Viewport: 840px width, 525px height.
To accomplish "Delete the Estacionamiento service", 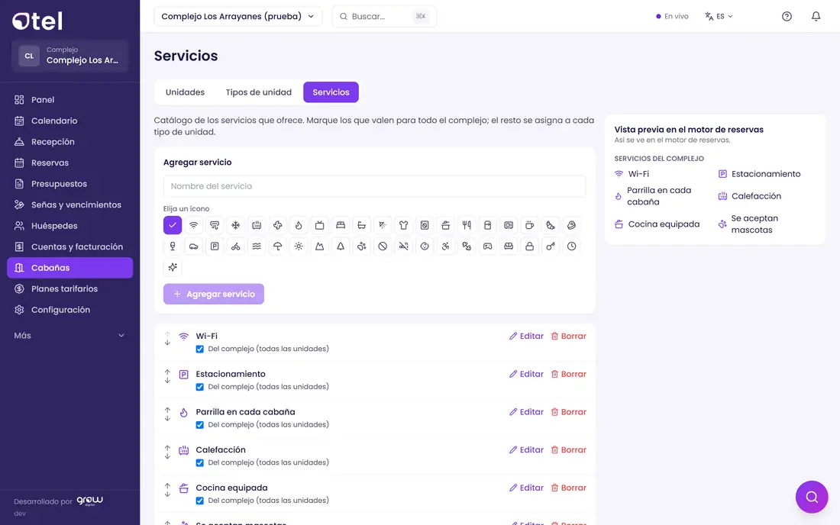I will click(x=568, y=374).
